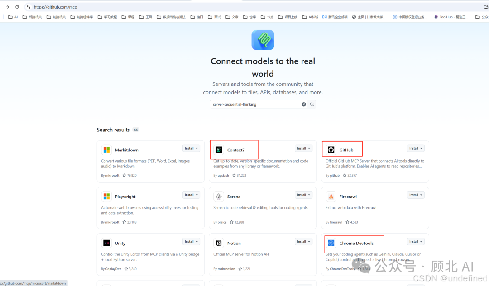Click the browser forward arrow
489x286 pixels.
coord(8,7)
